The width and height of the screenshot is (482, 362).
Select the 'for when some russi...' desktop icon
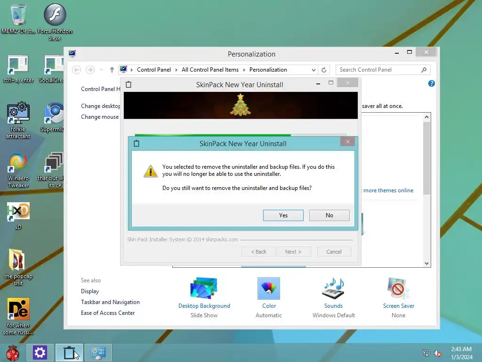[18, 316]
